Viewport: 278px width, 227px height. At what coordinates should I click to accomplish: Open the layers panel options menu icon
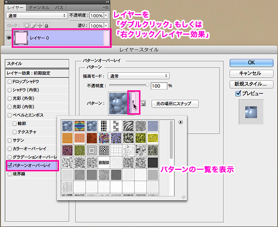pyautogui.click(x=106, y=7)
